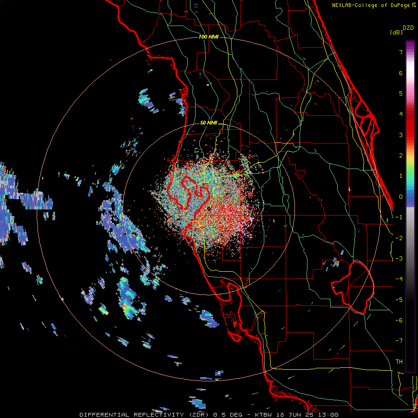
Task: Click the -5 value on color scale
Action: pyautogui.click(x=399, y=300)
